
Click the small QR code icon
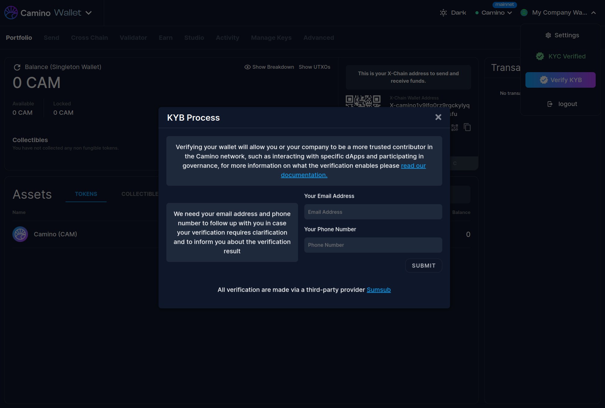coord(455,127)
